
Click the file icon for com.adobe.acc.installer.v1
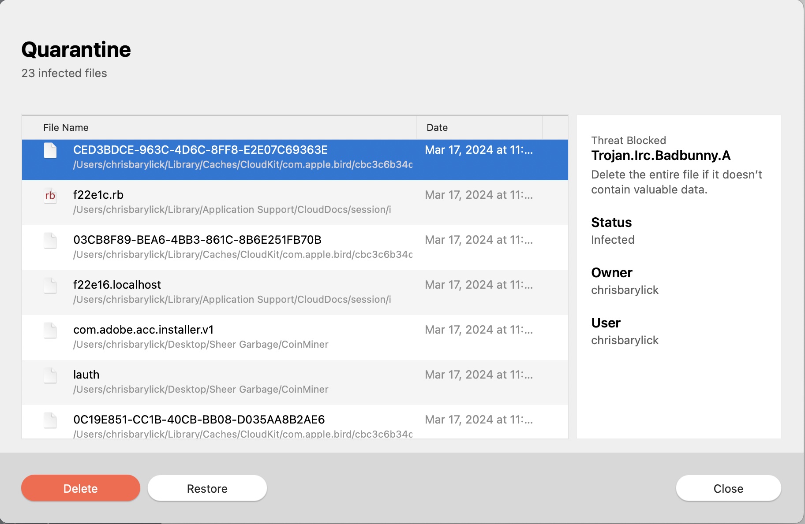(50, 331)
